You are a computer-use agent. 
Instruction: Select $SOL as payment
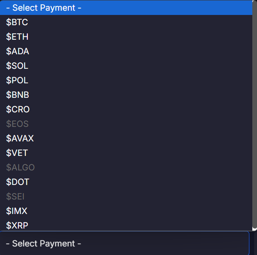click(x=126, y=66)
